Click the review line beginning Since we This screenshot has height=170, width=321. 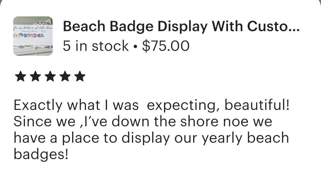tap(143, 121)
